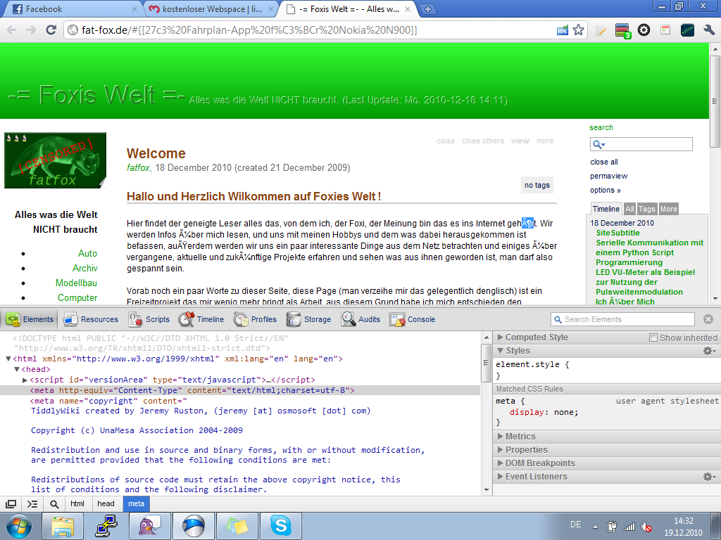Click the 'close others' link
Image resolution: width=721 pixels, height=540 pixels.
coord(482,141)
